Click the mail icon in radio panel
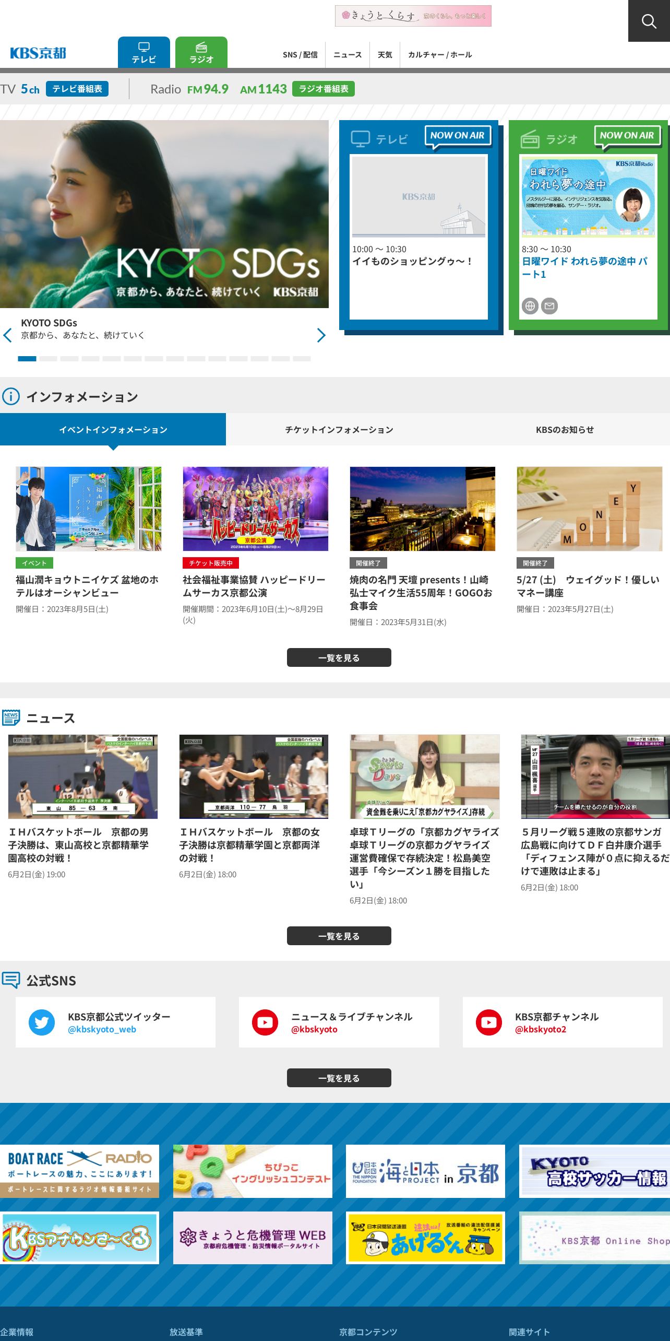Image resolution: width=670 pixels, height=1341 pixels. (x=549, y=306)
